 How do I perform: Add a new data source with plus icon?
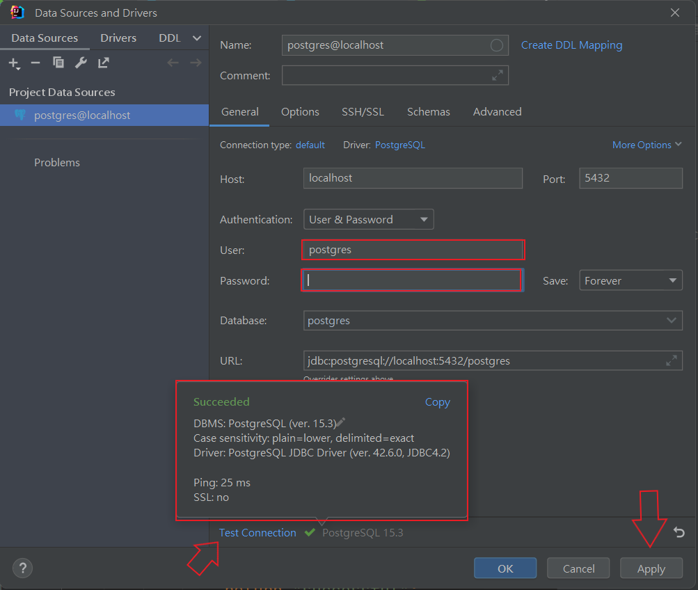click(14, 63)
